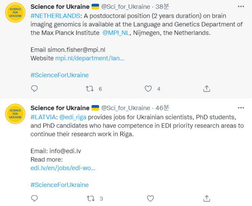Retweet the Netherlands postdoc tweet
This screenshot has width=252, height=206.
[90, 88]
